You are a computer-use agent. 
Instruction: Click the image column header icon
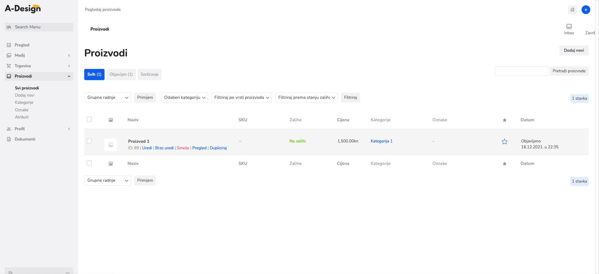point(111,120)
